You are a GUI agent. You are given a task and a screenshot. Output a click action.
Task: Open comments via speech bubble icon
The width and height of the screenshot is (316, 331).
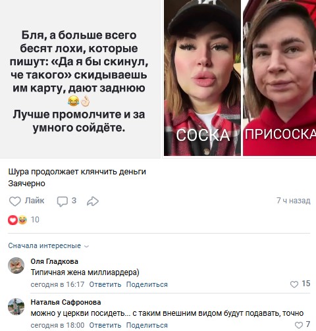pos(63,201)
